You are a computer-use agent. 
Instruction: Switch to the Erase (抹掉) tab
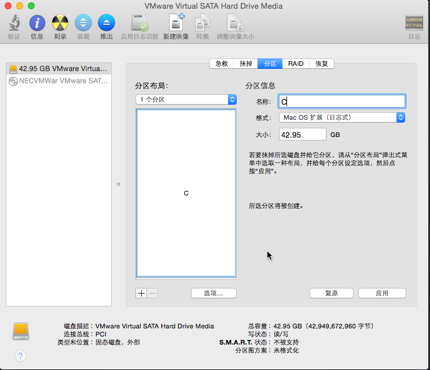(x=246, y=64)
